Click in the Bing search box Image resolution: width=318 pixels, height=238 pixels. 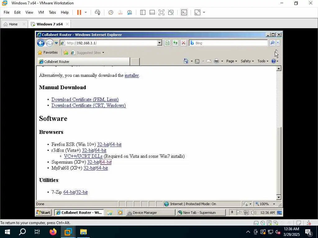tap(228, 43)
